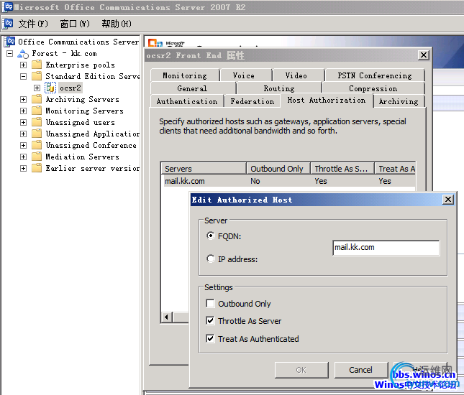Screen dimensions: 464x395
Task: Click the Office Communications Server root icon
Action: point(10,42)
